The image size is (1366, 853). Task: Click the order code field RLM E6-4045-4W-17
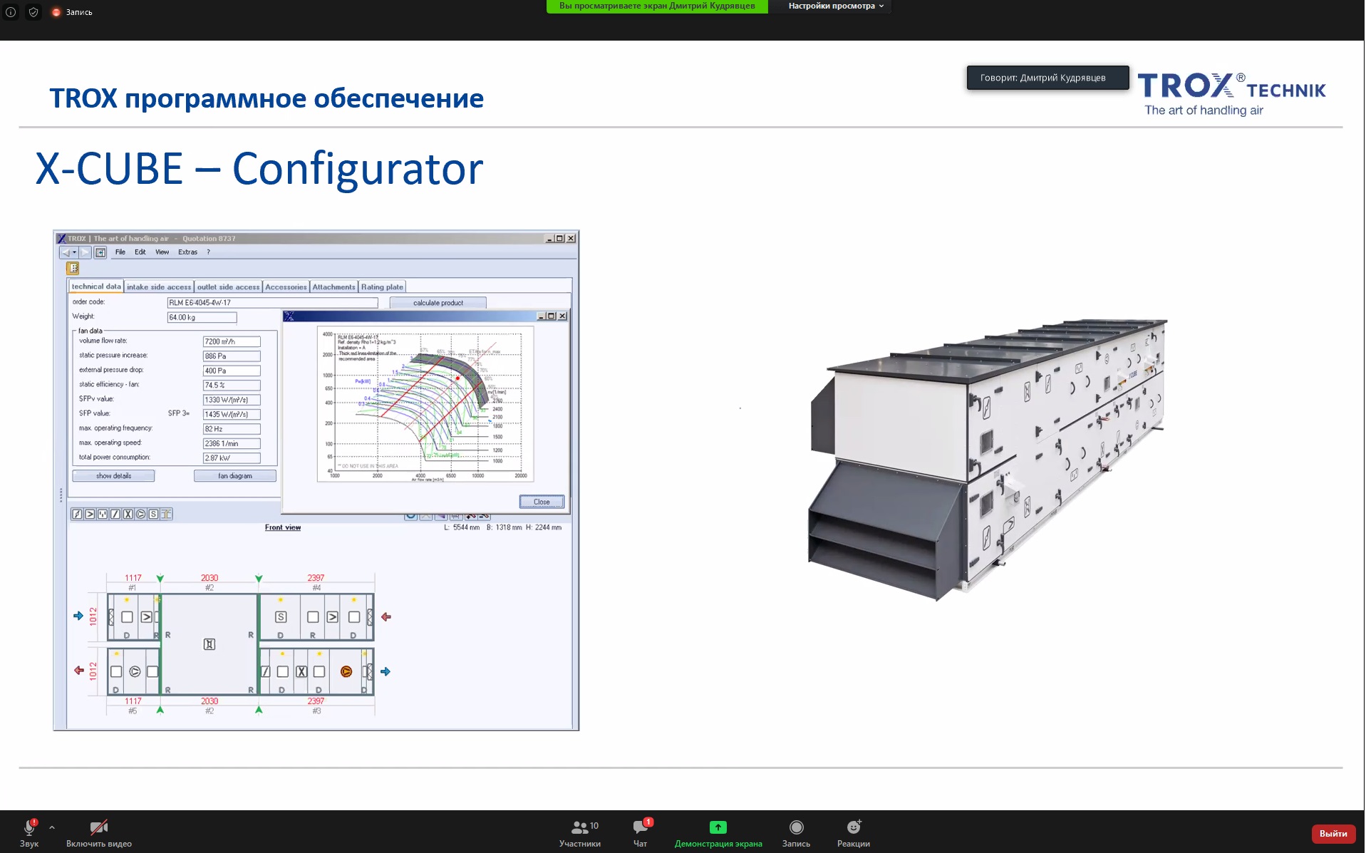click(x=272, y=303)
